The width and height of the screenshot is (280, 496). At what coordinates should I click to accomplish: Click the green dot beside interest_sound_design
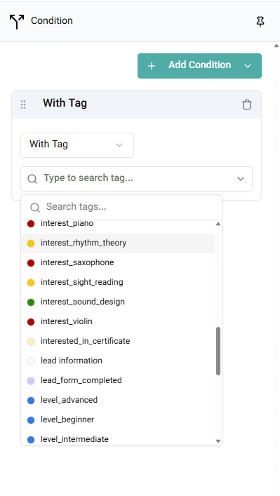(31, 302)
